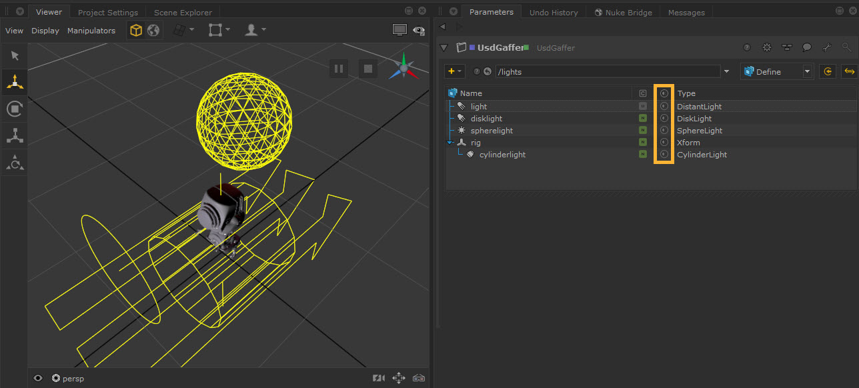Image resolution: width=859 pixels, height=388 pixels.
Task: Select the arrow selection tool in viewer sidebar
Action: pyautogui.click(x=15, y=56)
